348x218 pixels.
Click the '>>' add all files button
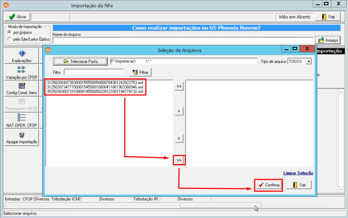point(179,160)
